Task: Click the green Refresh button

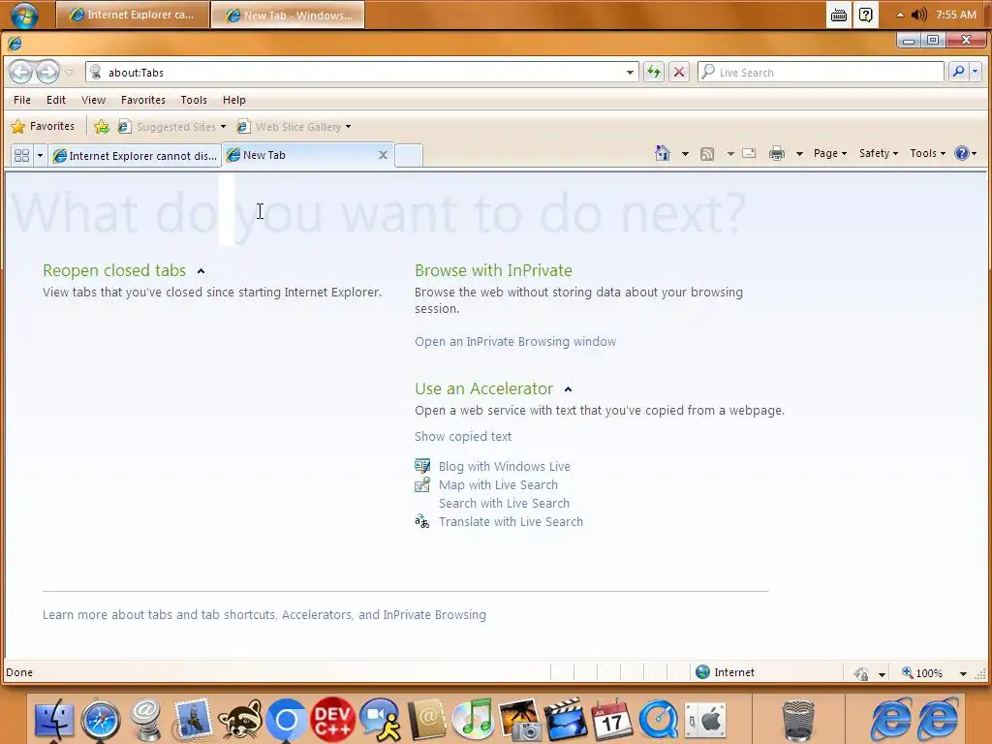Action: click(x=654, y=72)
